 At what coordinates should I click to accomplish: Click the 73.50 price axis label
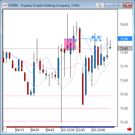(124, 94)
